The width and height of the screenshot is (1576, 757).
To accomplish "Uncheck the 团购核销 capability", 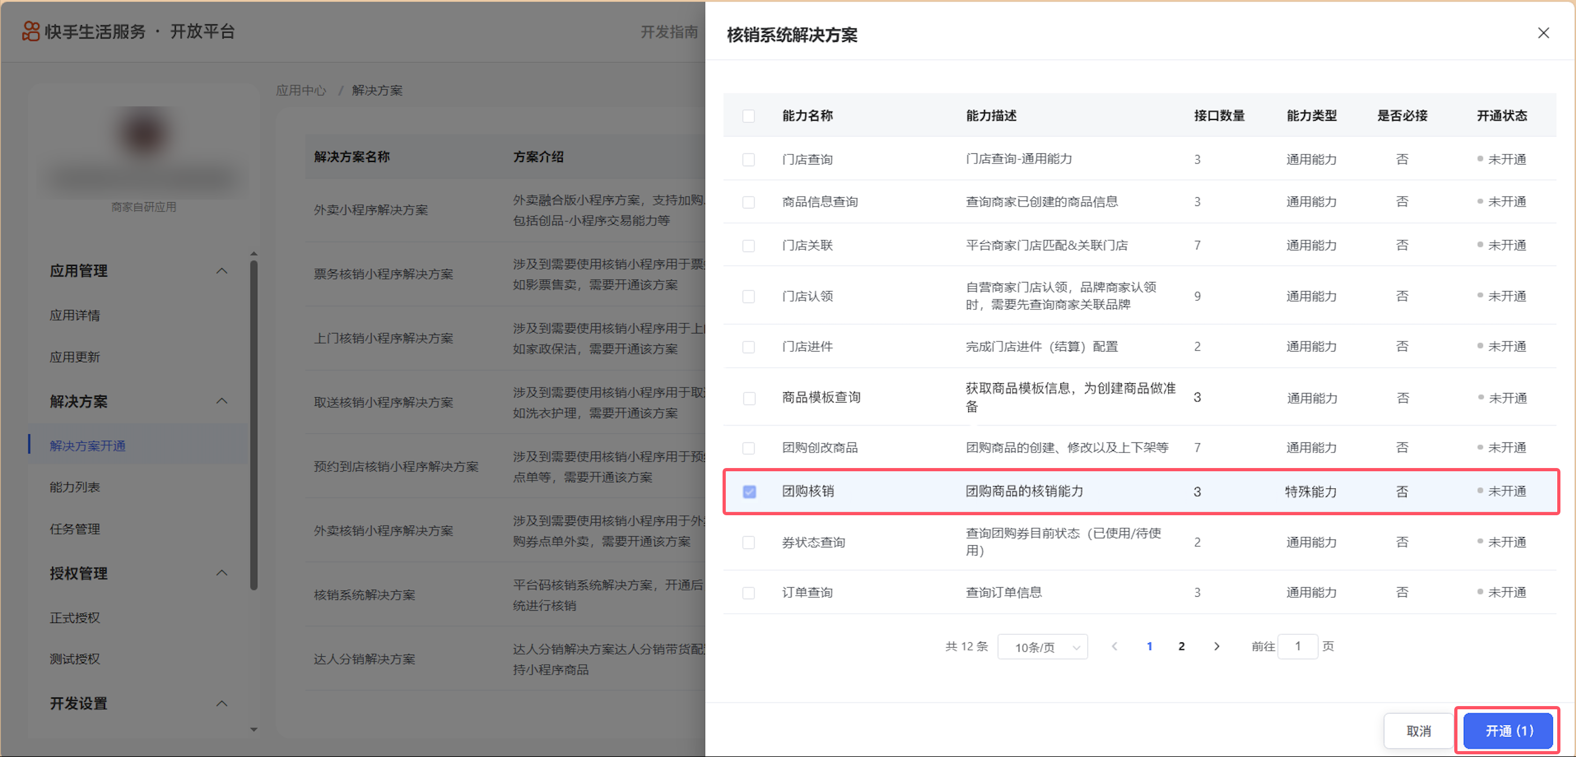I will (x=749, y=491).
